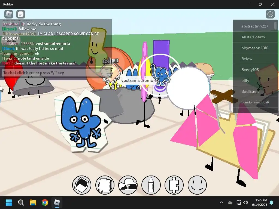Click littlezayden1234 name in chat
This screenshot has height=209, width=279.
coord(19,34)
